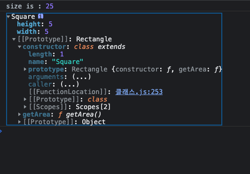Click the height: 5 property
The height and width of the screenshot is (174, 250).
click(35, 24)
